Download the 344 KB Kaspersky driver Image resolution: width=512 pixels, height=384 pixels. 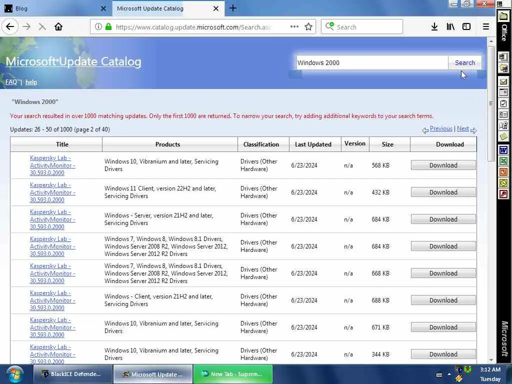(443, 354)
